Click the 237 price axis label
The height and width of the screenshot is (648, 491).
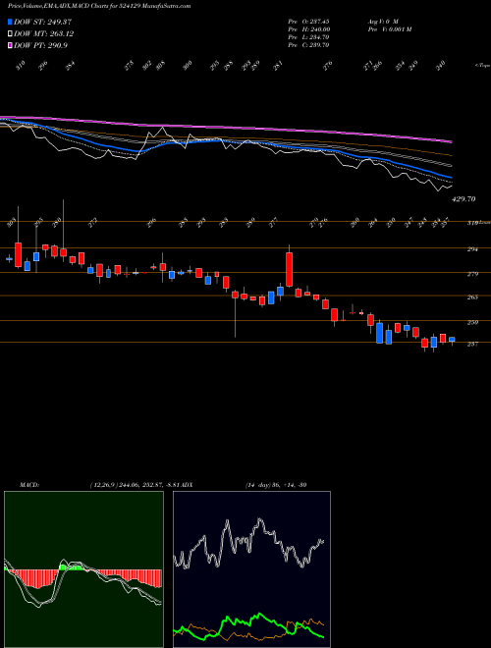(x=472, y=344)
